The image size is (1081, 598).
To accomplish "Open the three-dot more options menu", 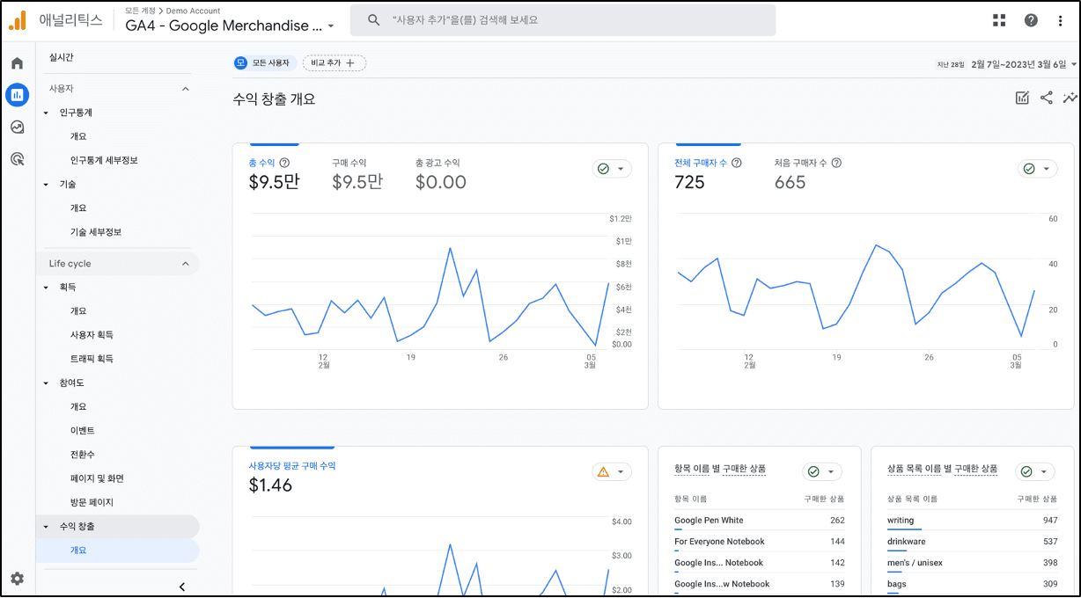I will pos(1061,20).
